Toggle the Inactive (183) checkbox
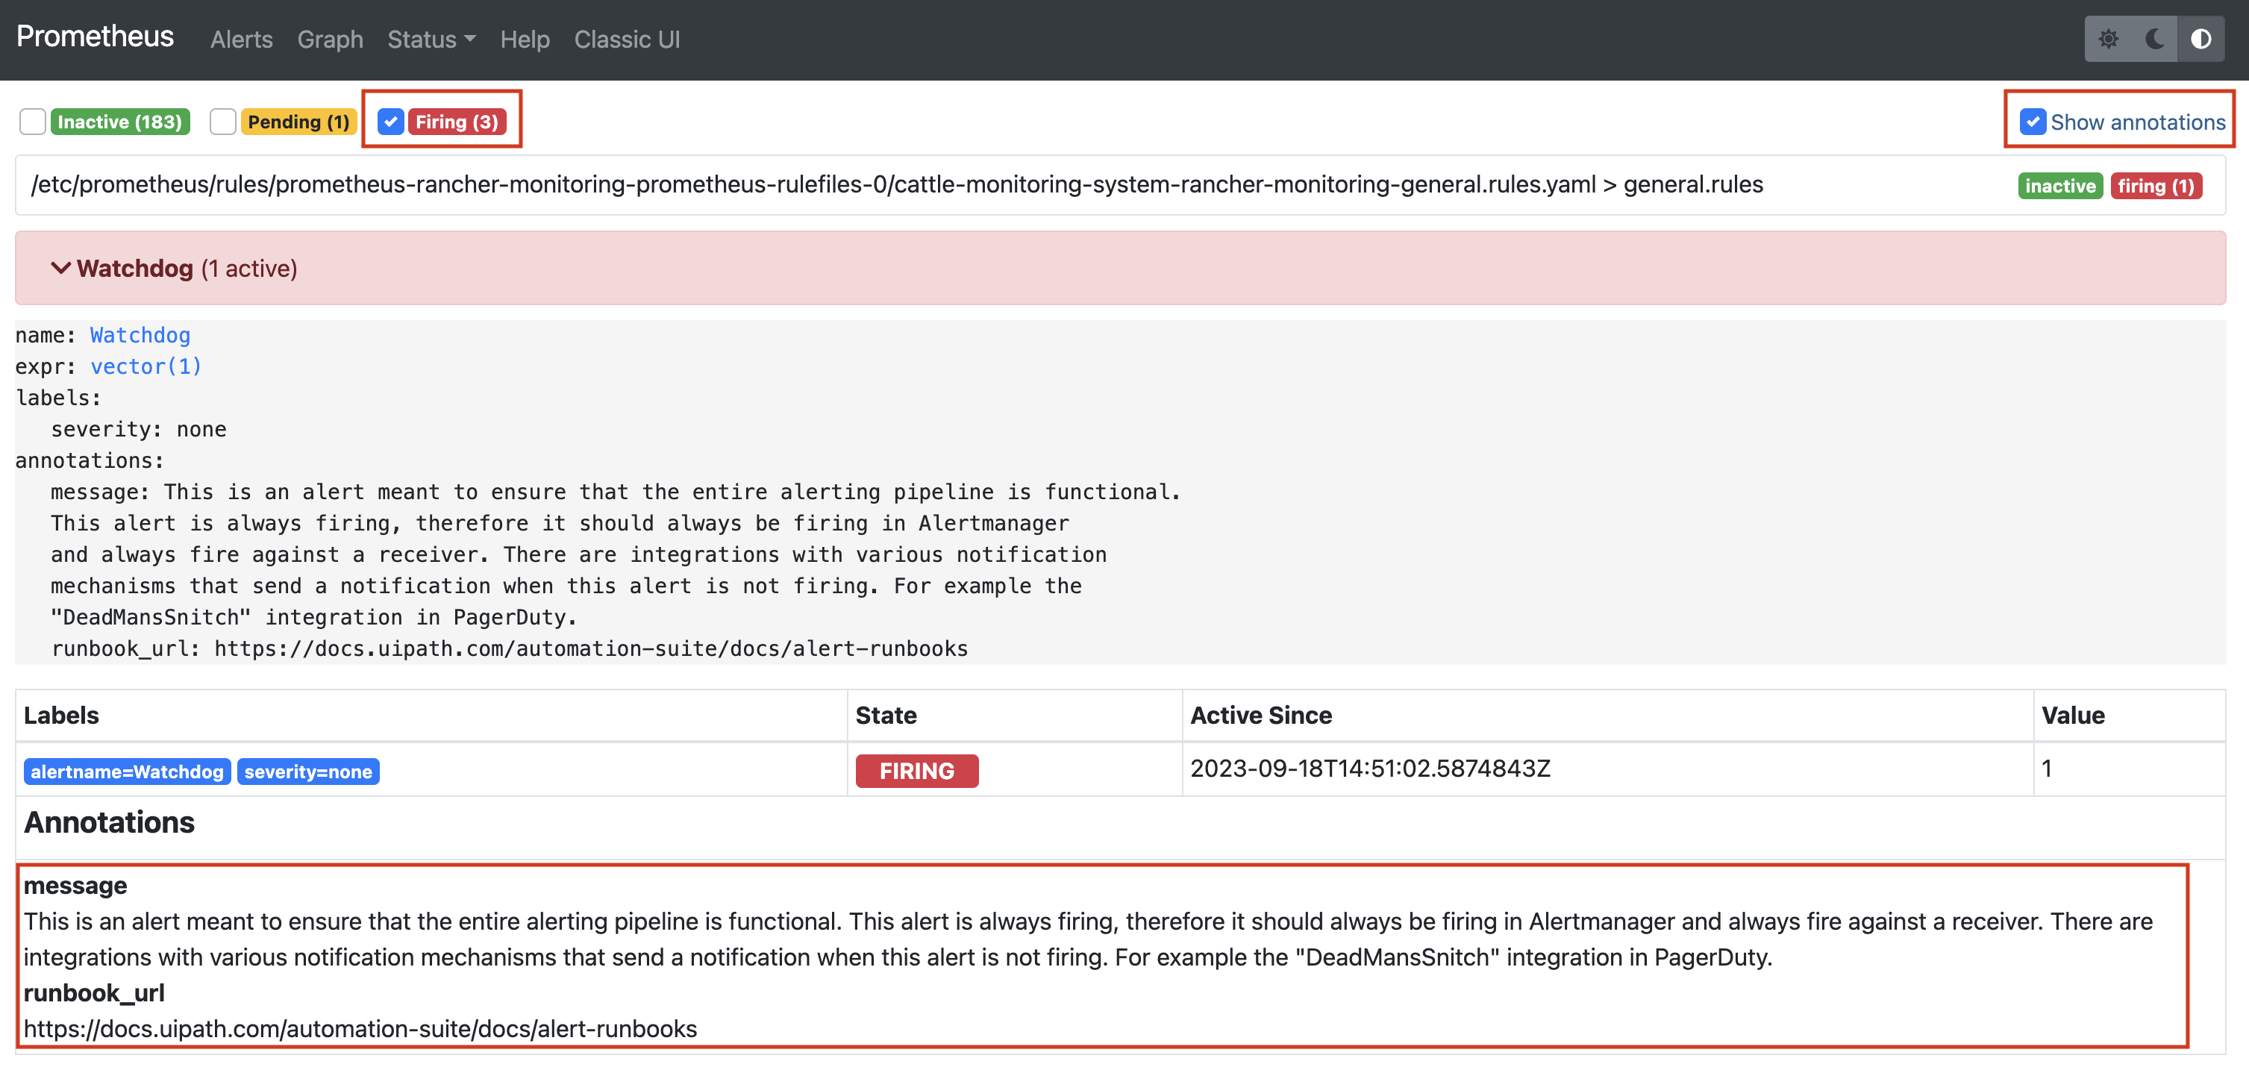 click(x=32, y=122)
